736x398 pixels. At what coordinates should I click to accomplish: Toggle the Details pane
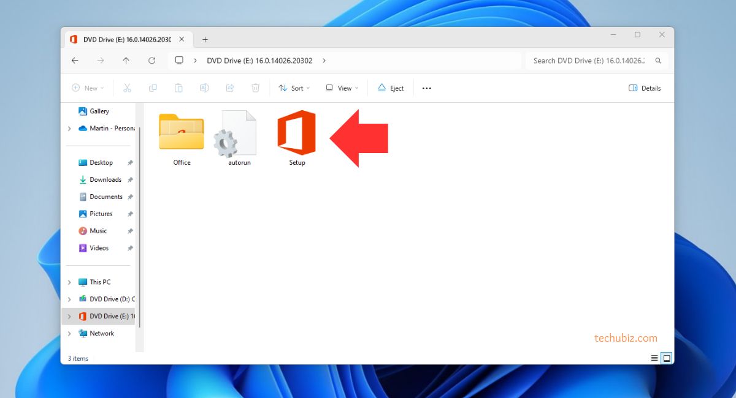645,88
